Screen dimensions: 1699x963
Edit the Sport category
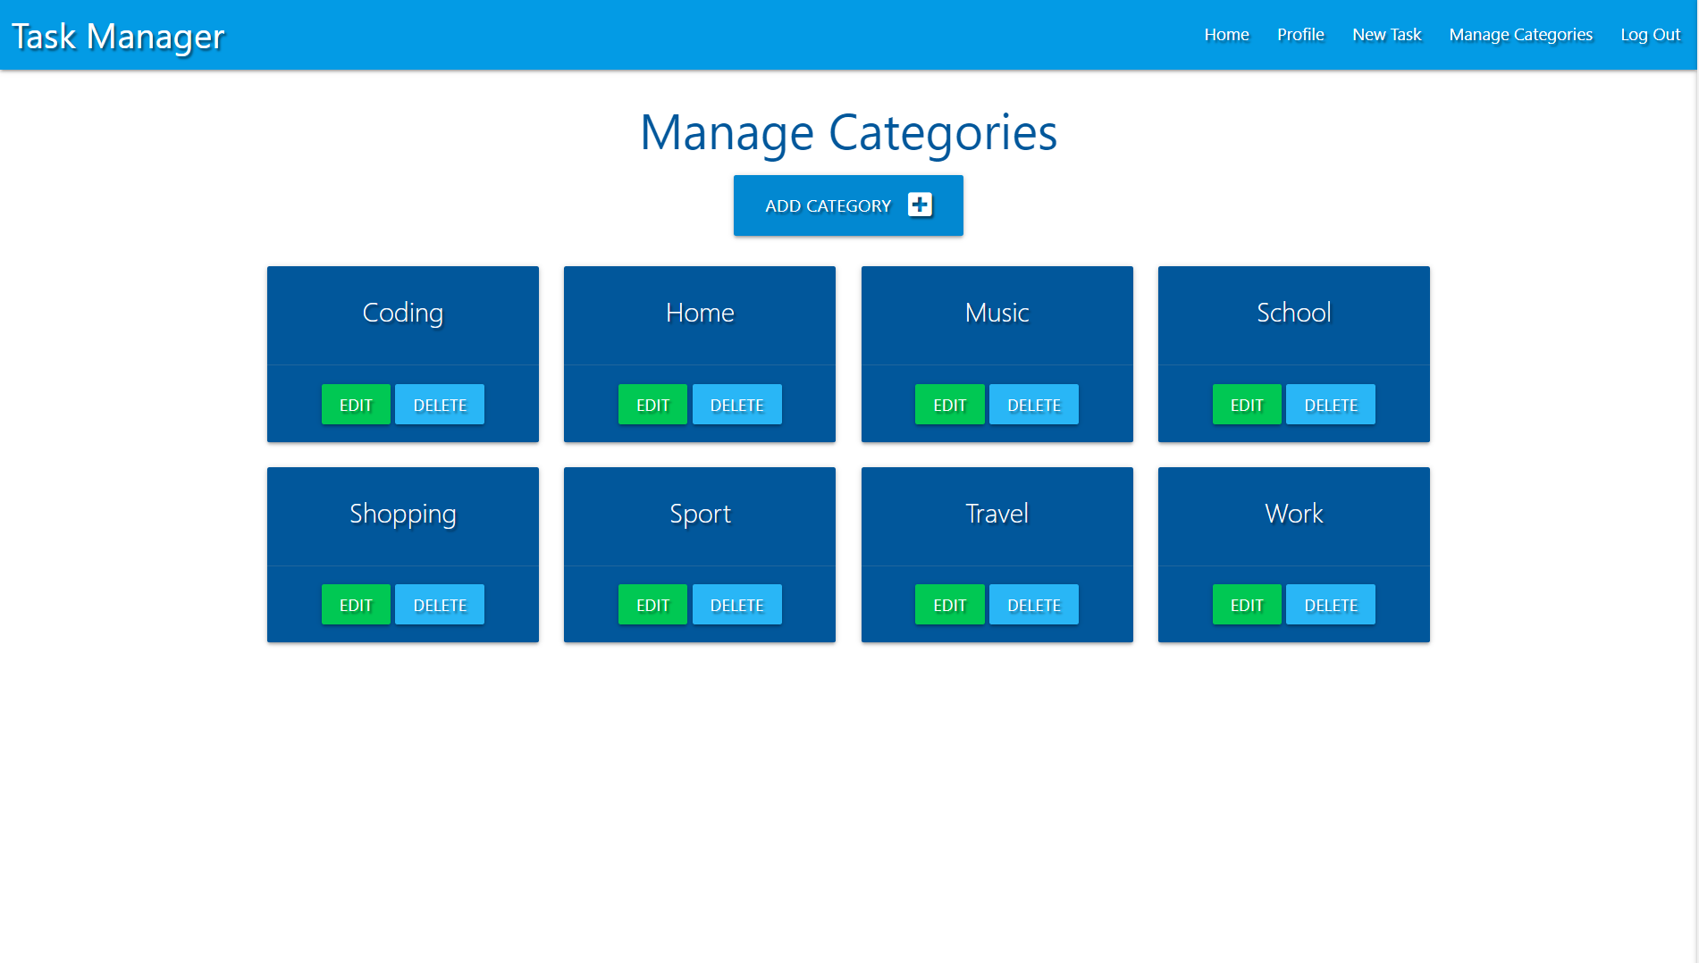coord(652,605)
